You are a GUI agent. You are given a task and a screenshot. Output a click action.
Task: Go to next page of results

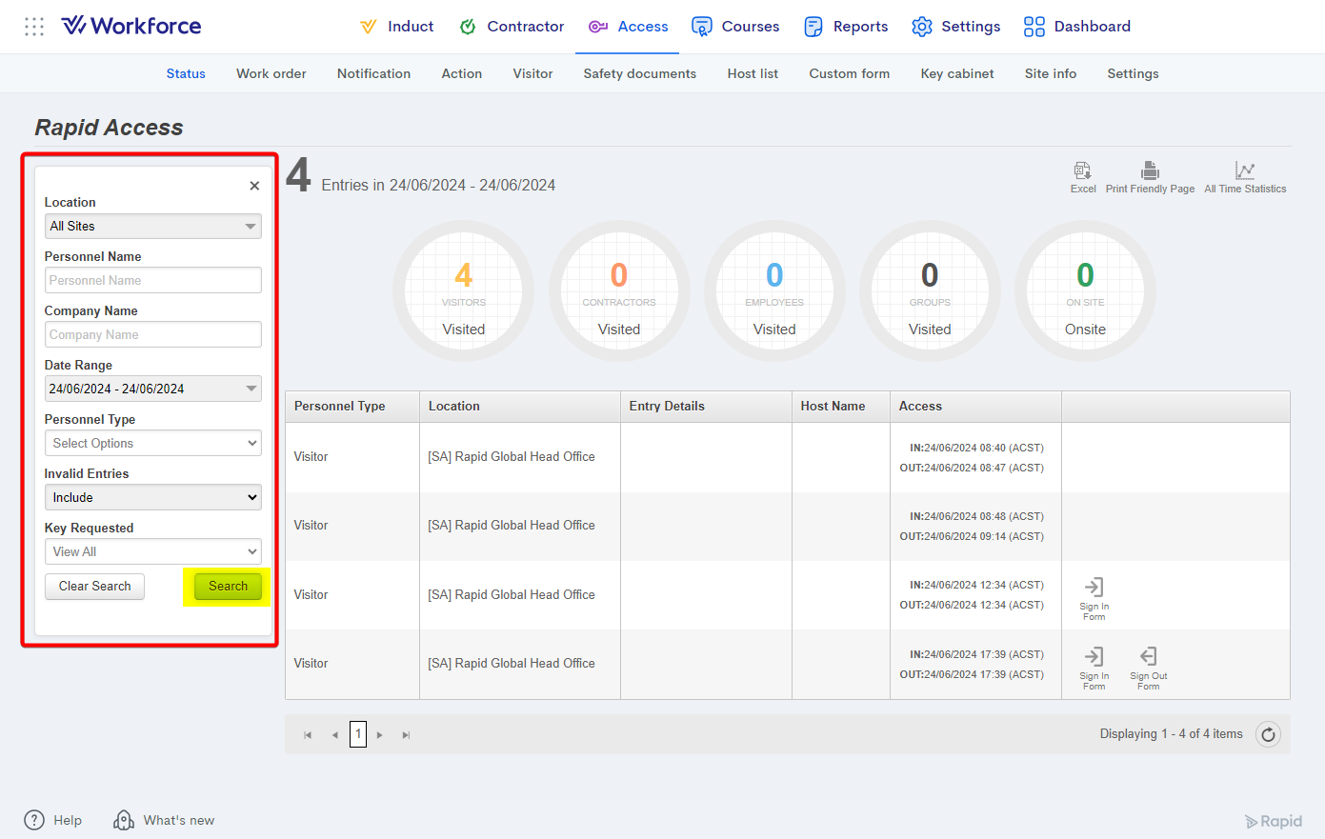pos(379,735)
